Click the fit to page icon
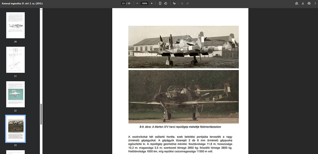Viewport: 318px width, 154px height. (x=160, y=3)
